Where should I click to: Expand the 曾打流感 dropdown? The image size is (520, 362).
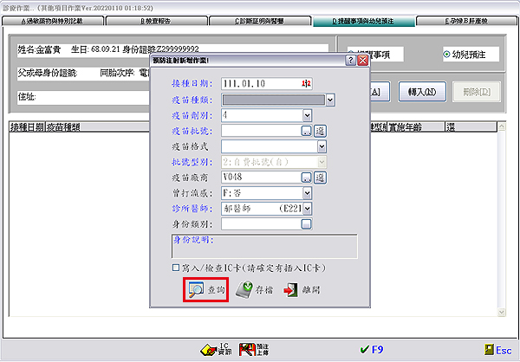pos(307,193)
